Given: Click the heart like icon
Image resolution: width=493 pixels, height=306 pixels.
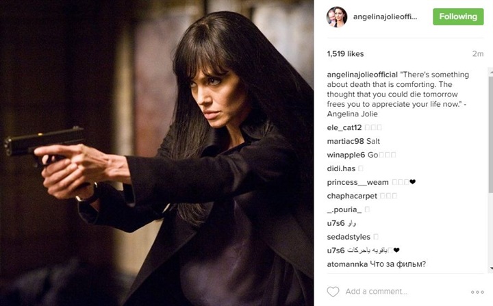Looking at the screenshot, I should click(x=333, y=292).
